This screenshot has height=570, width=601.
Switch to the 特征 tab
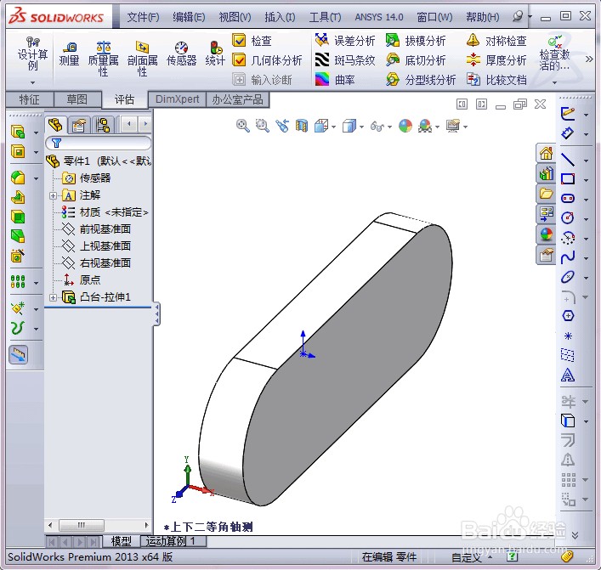point(30,99)
